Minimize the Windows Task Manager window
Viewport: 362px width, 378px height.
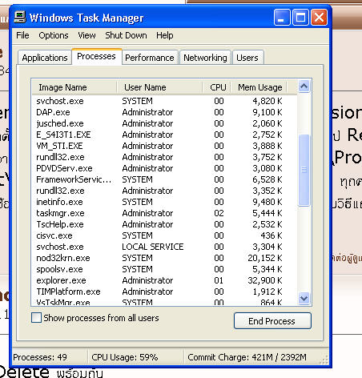pos(282,18)
